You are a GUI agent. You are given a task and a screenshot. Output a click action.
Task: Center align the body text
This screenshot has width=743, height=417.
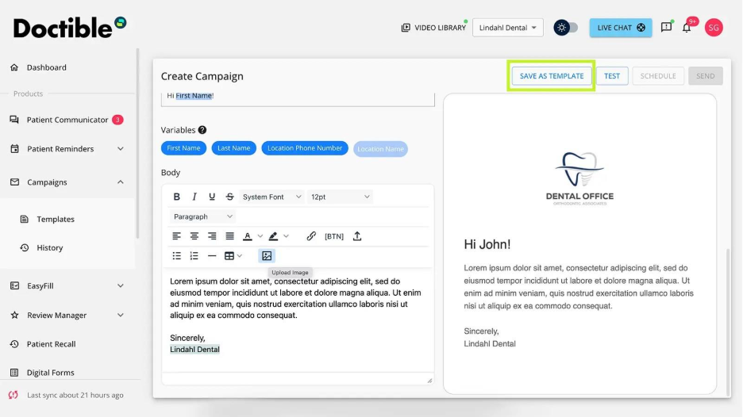(x=194, y=236)
